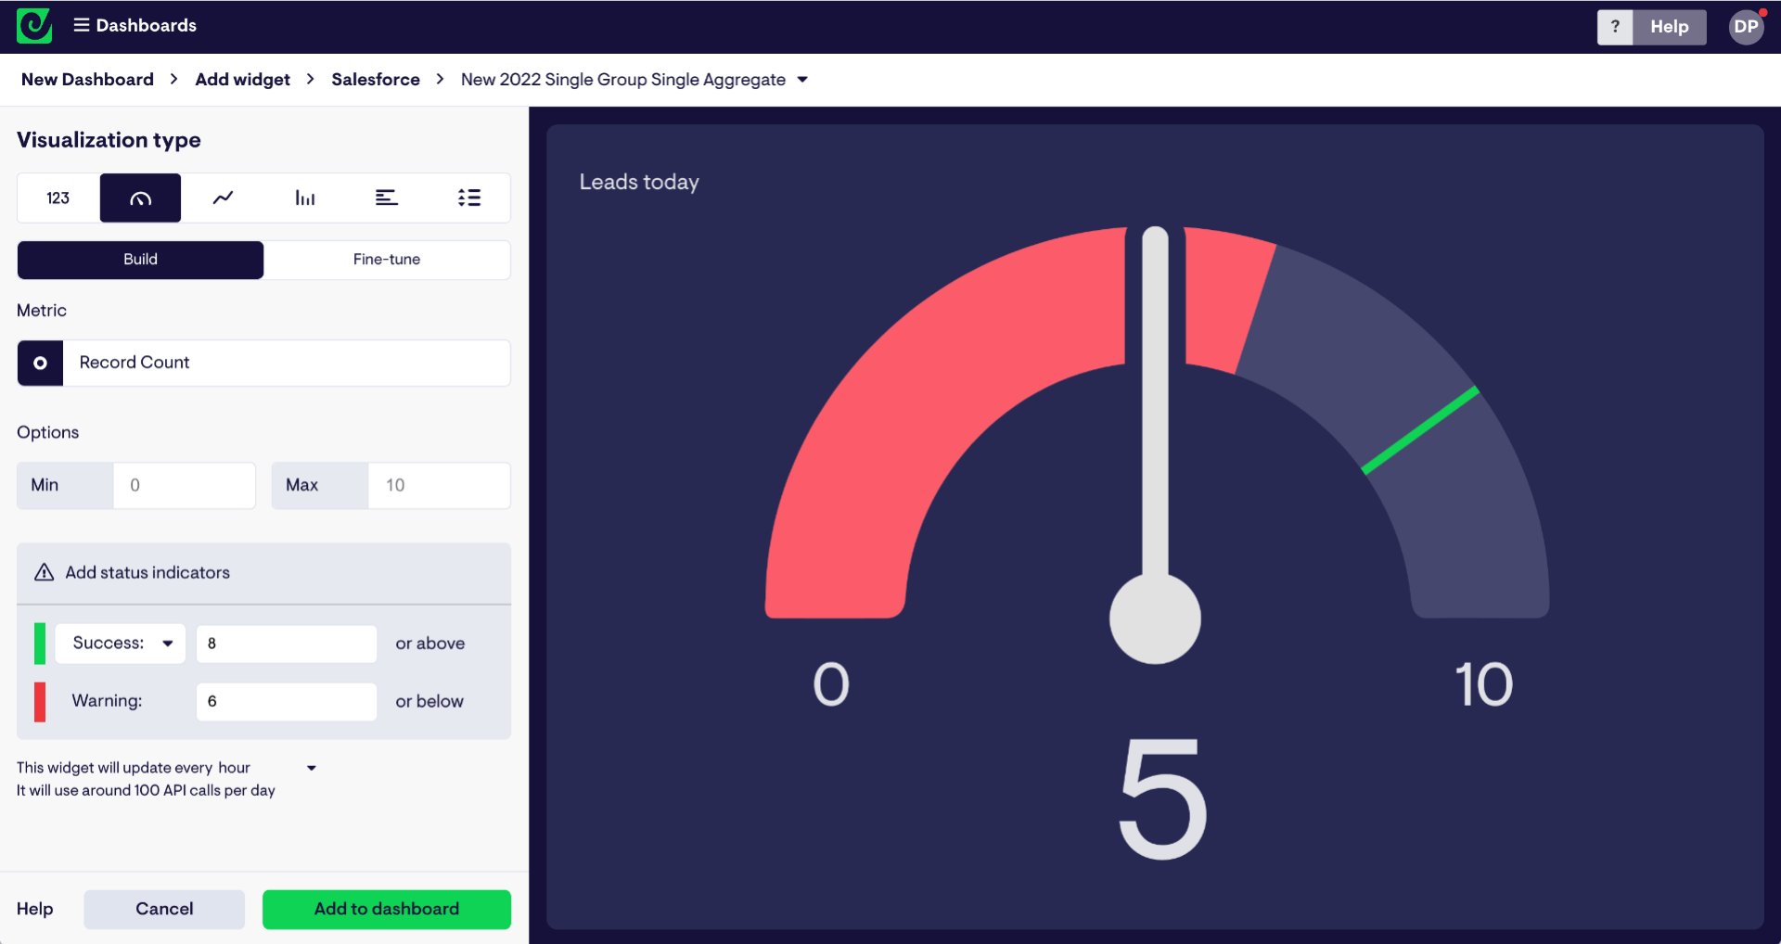This screenshot has height=944, width=1781.
Task: Open the Success indicator type dropdown
Action: [121, 644]
